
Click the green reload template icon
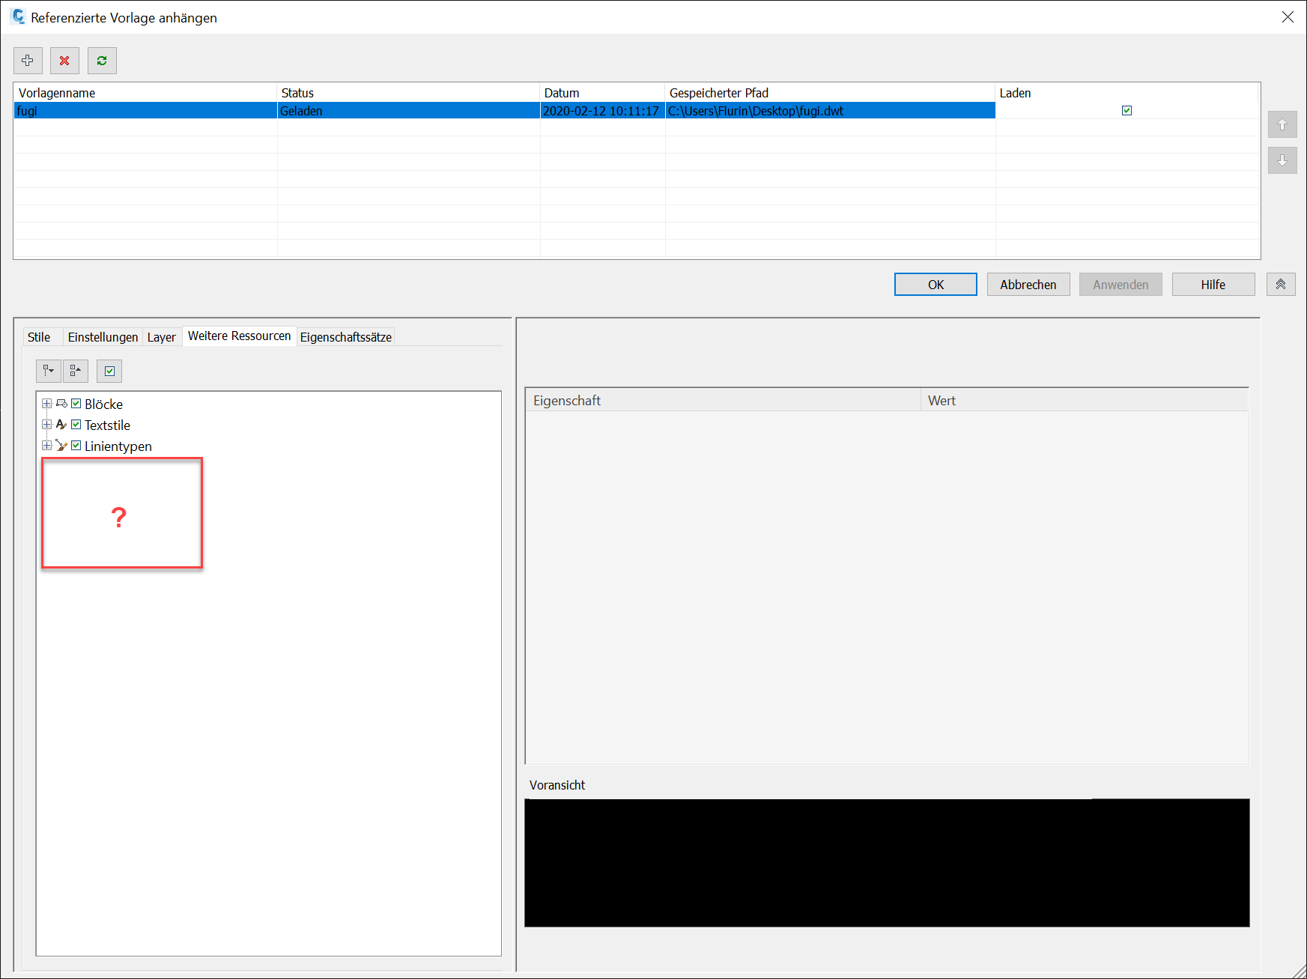102,61
